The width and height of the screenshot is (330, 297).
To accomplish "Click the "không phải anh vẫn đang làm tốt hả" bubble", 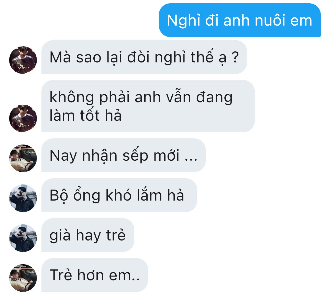I will tap(148, 106).
